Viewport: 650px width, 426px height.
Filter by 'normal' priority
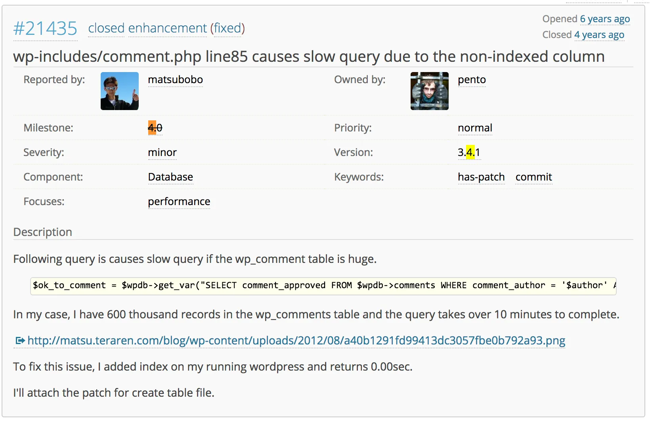click(x=475, y=128)
